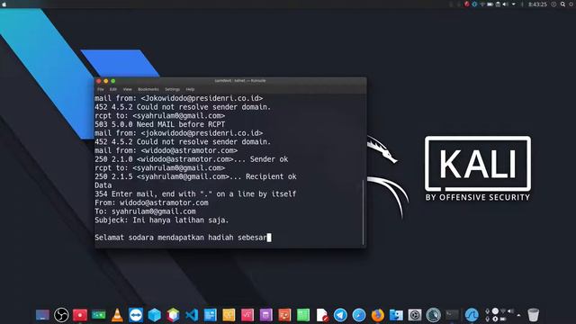Open the Wi-Fi icon in top bar
The height and width of the screenshot is (324, 576).
(x=482, y=4)
